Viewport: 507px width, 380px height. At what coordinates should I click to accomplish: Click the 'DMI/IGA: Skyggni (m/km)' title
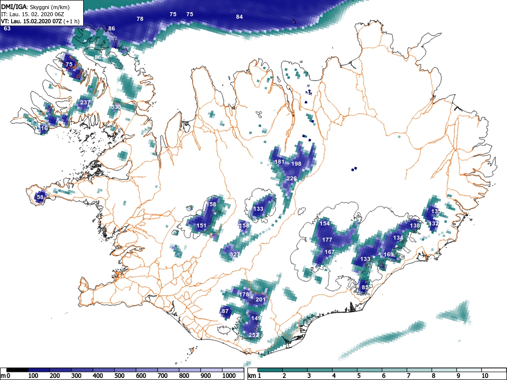tap(35, 7)
